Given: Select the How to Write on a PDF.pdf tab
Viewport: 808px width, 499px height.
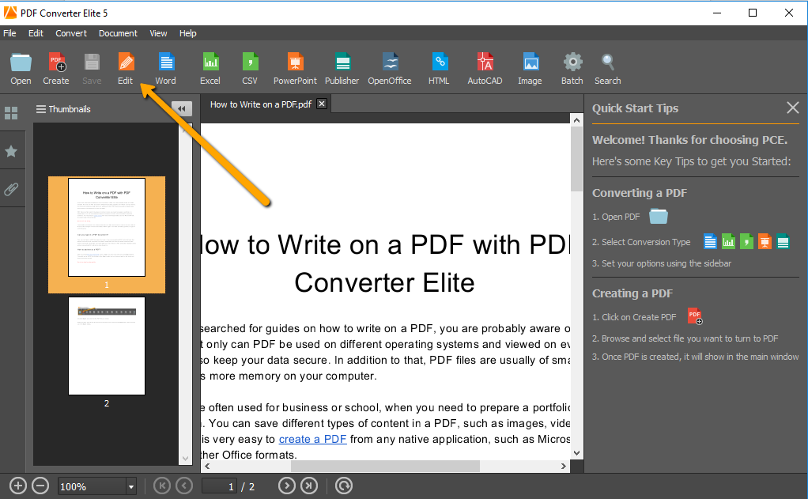Looking at the screenshot, I should pyautogui.click(x=259, y=103).
